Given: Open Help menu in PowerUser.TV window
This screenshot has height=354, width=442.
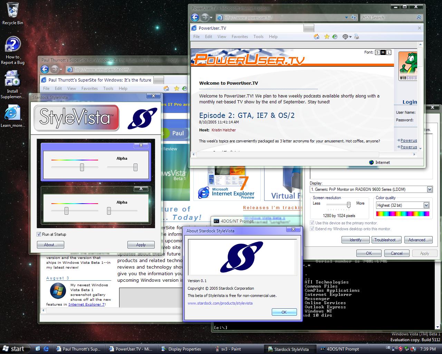Looking at the screenshot, I should pos(273,37).
